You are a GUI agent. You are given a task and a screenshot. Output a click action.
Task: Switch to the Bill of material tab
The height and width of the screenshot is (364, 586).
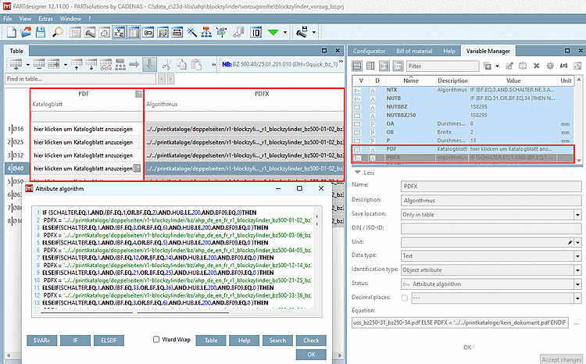(414, 51)
